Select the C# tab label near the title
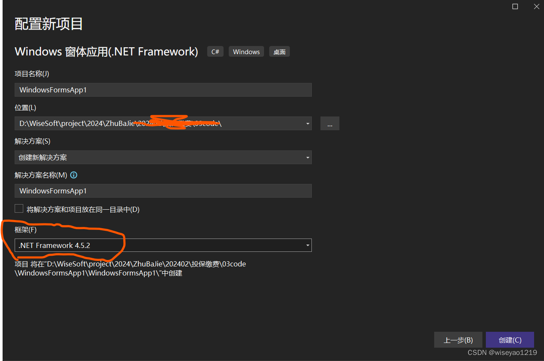Viewport: 544px width, 361px height. click(x=215, y=51)
